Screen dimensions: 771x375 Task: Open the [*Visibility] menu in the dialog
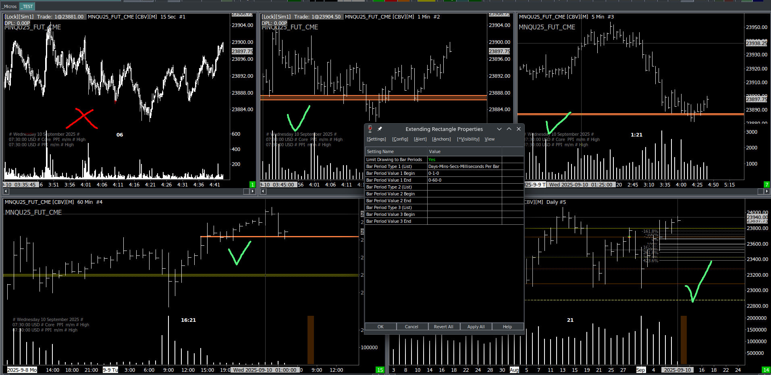pos(468,139)
